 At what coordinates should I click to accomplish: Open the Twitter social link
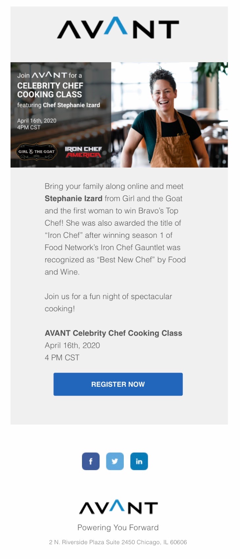[115, 461]
